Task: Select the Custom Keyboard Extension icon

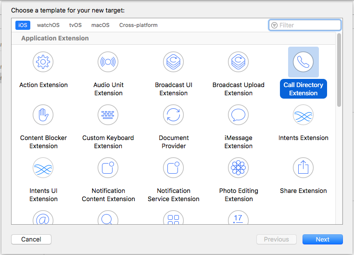Action: coord(108,115)
